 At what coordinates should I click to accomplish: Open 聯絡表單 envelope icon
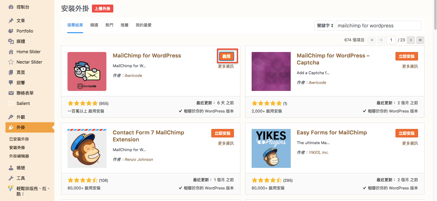pyautogui.click(x=11, y=93)
